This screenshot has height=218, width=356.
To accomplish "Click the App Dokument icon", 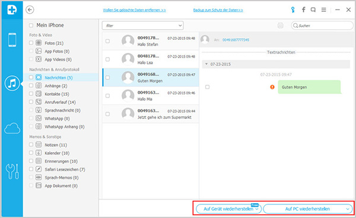I will point(39,185).
